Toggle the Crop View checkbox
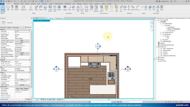190x107 pixels. click(16, 74)
